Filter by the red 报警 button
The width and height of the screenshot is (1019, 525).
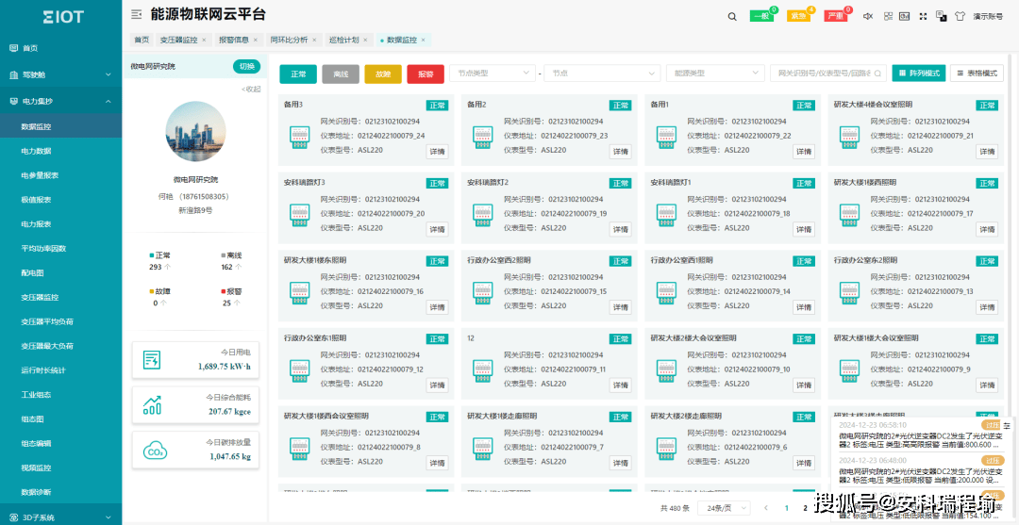(425, 74)
